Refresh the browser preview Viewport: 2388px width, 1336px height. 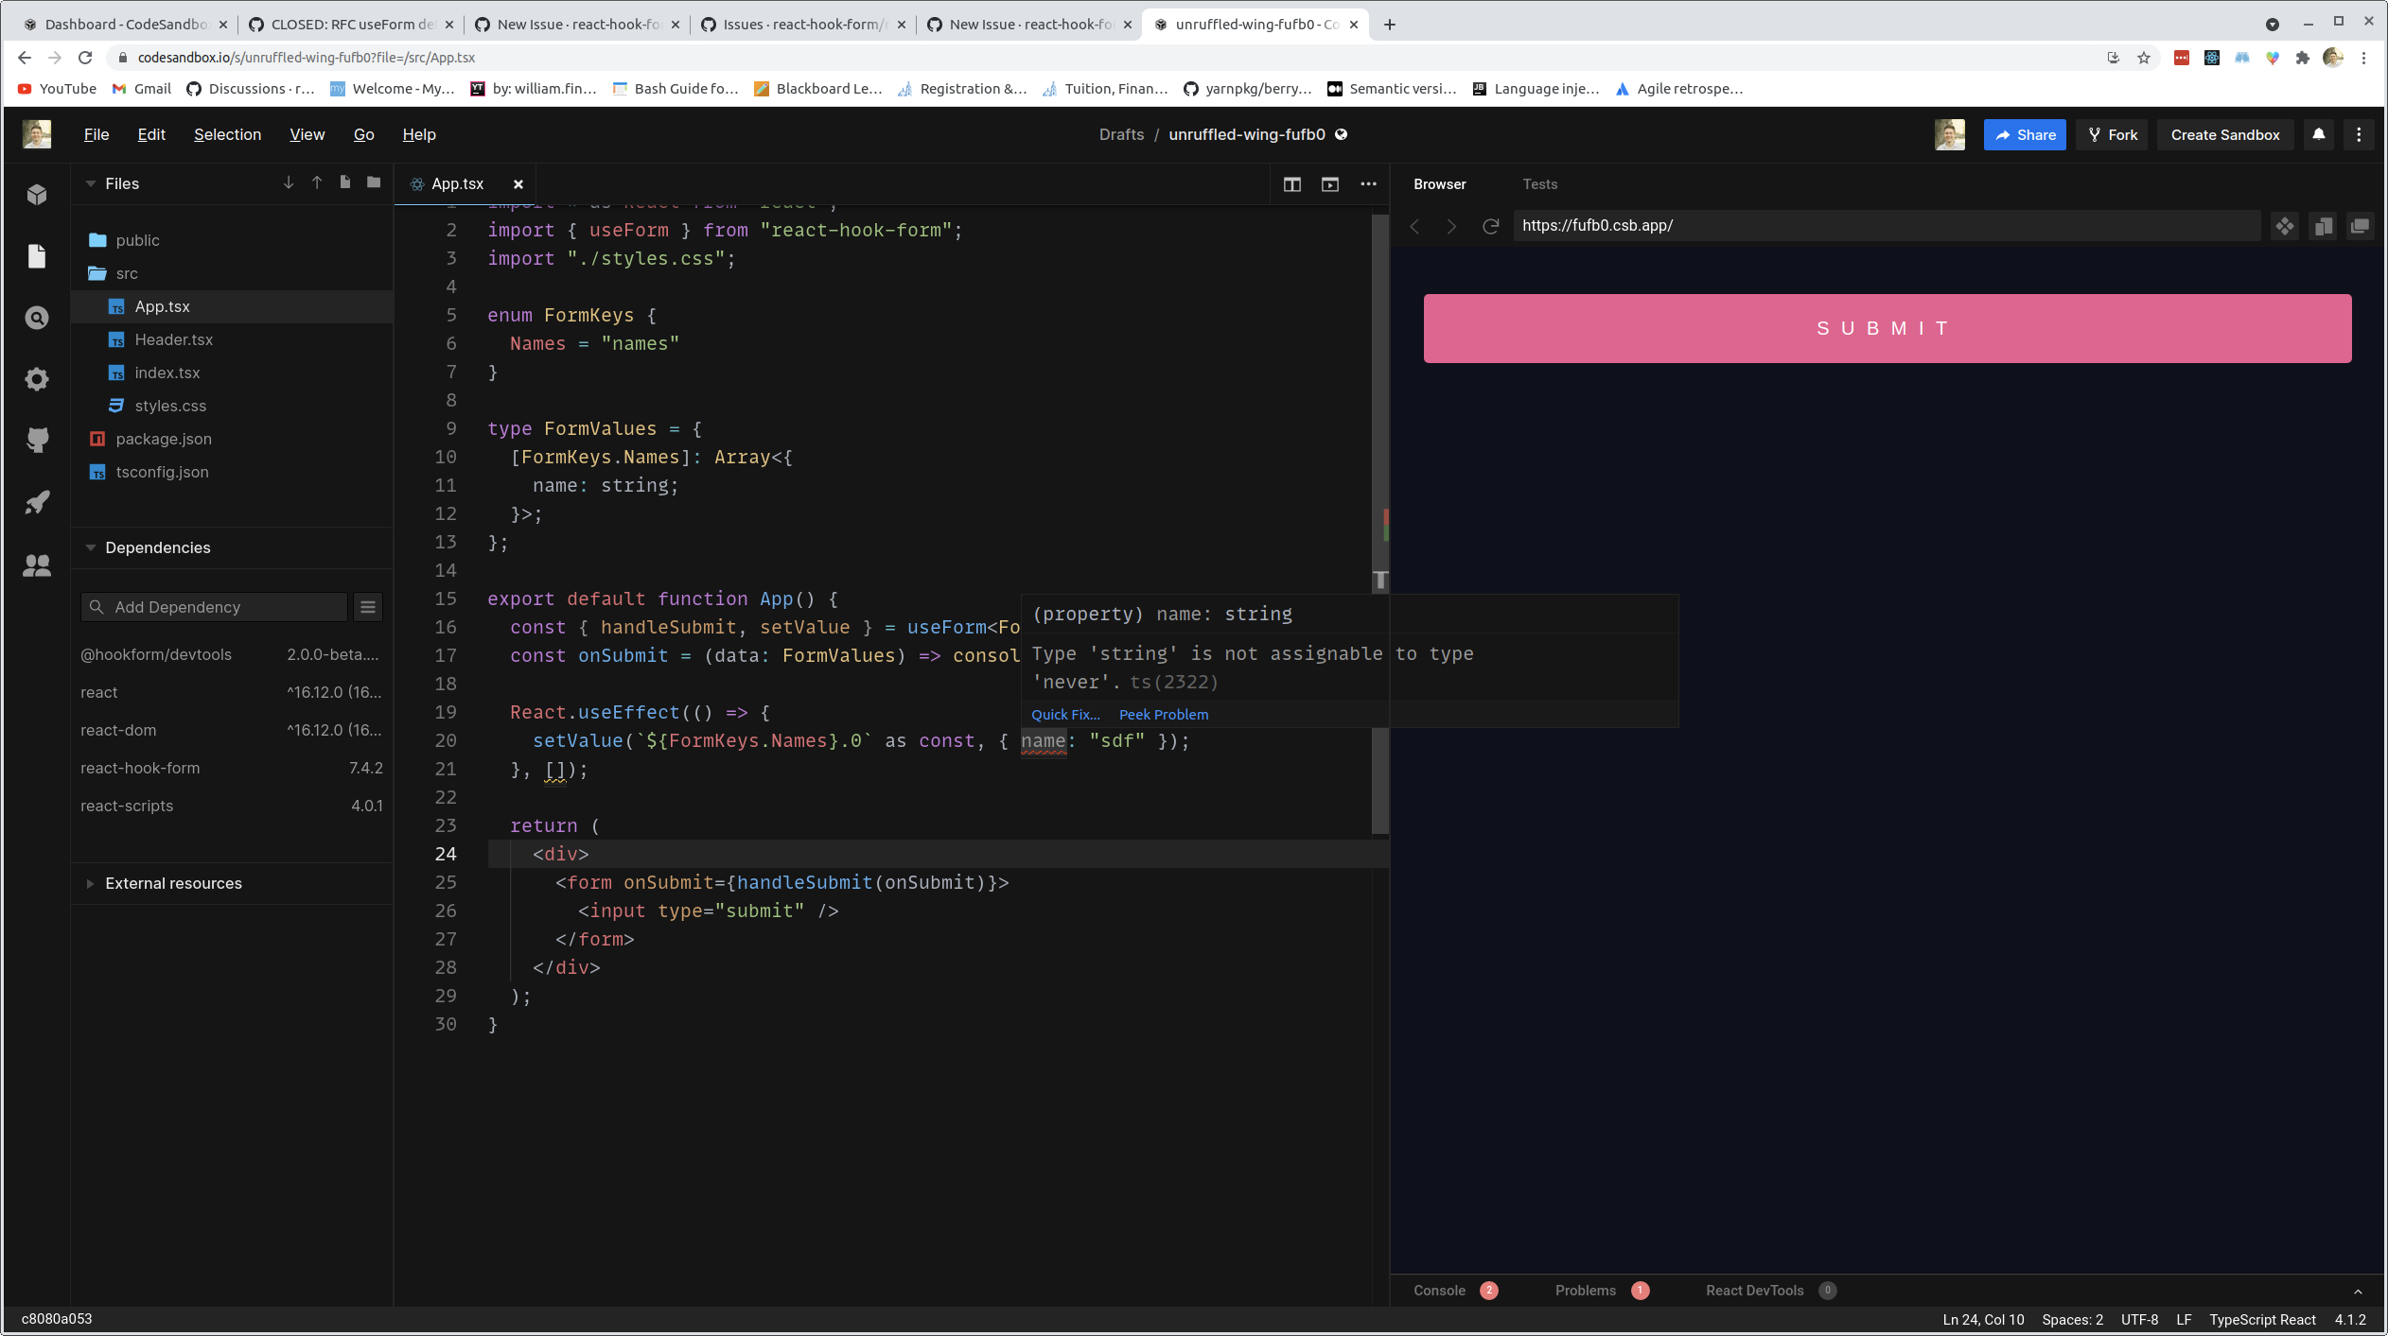click(x=1490, y=226)
